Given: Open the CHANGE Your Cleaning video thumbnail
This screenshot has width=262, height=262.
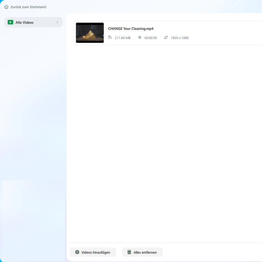Looking at the screenshot, I should 90,33.
